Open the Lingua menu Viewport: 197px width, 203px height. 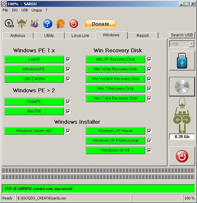37,10
